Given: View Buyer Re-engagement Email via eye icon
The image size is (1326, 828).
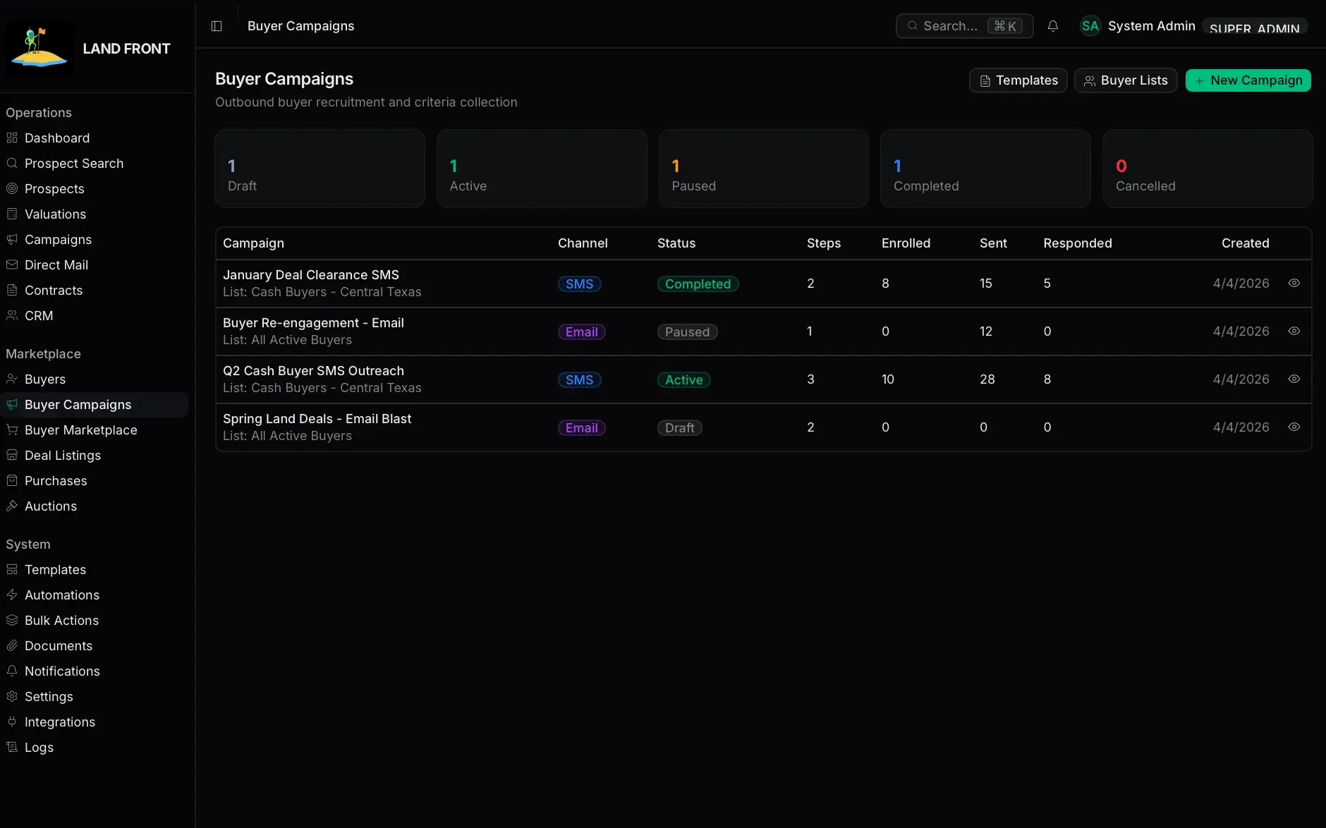Looking at the screenshot, I should [1294, 331].
